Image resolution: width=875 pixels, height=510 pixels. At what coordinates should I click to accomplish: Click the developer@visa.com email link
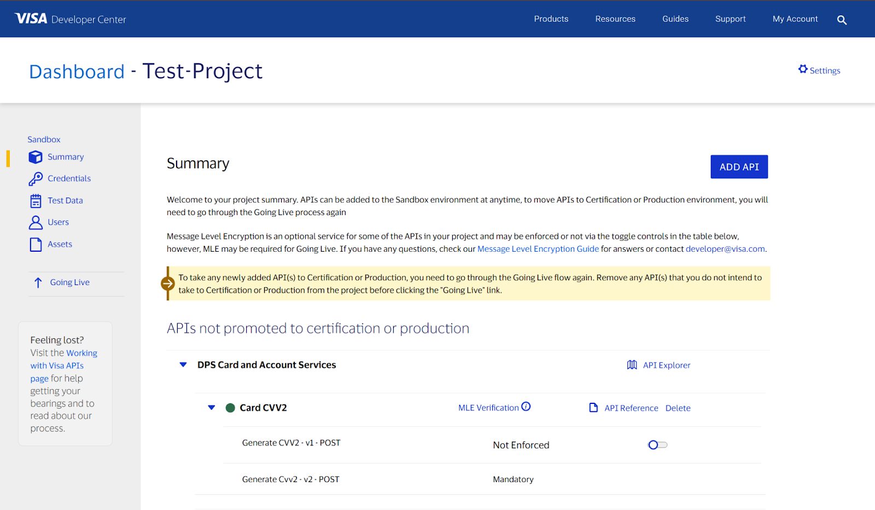coord(725,249)
